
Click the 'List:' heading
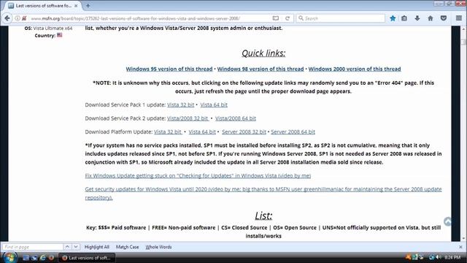click(263, 216)
